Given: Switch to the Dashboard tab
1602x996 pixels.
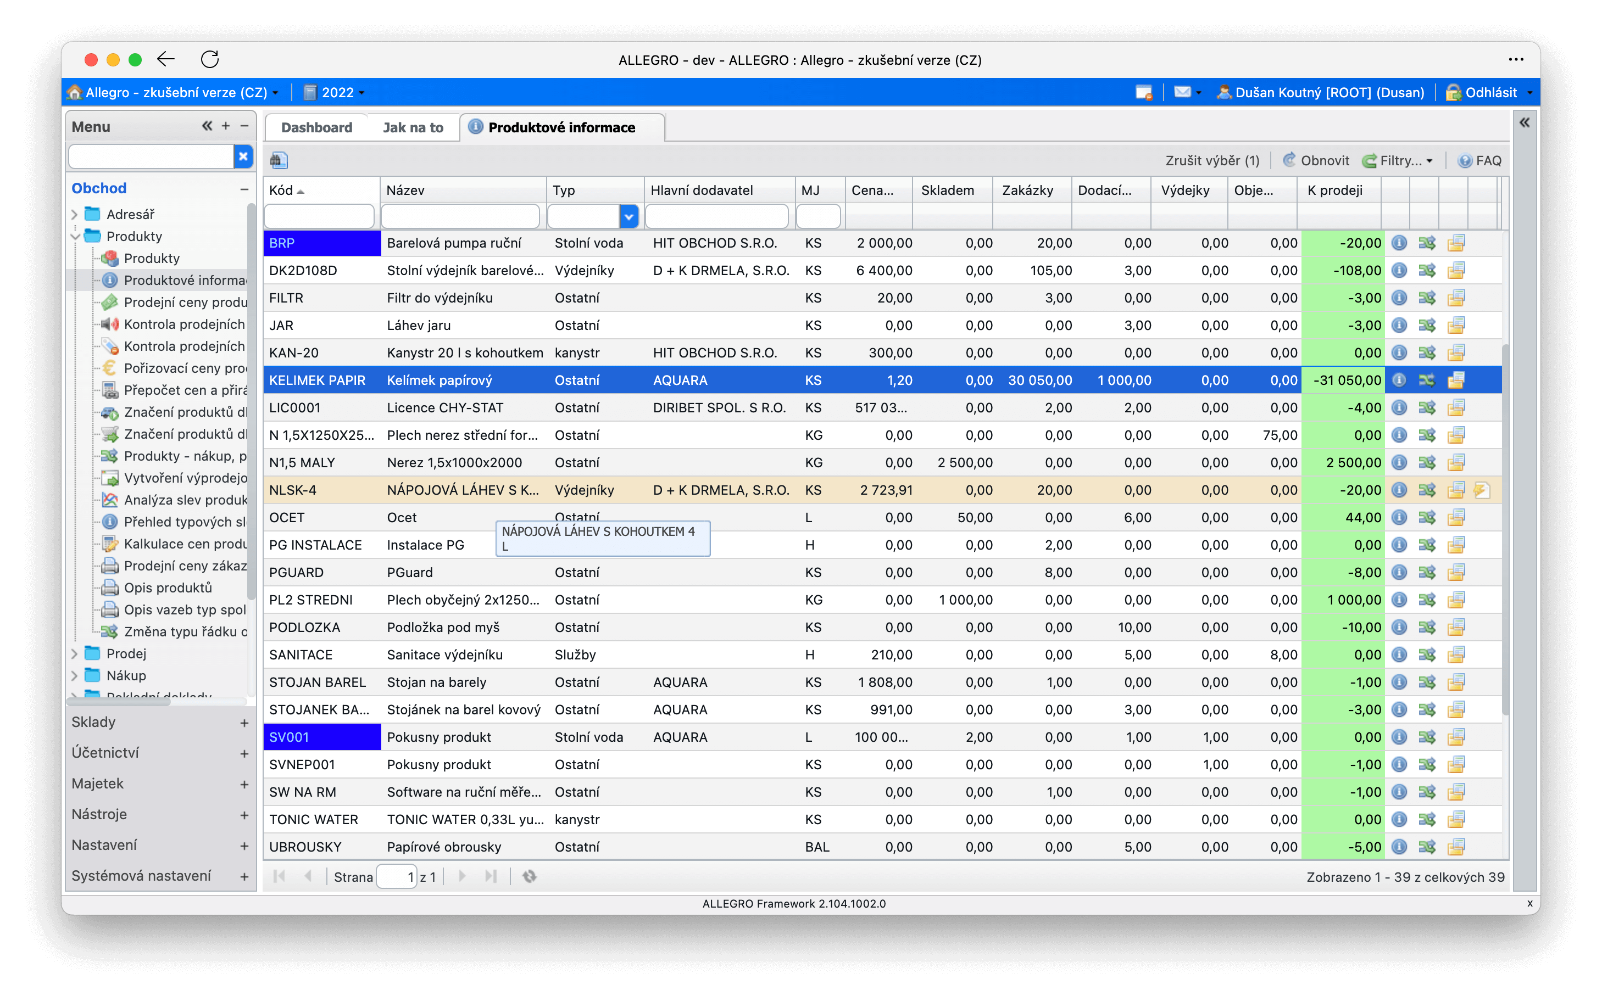Looking at the screenshot, I should (x=316, y=127).
